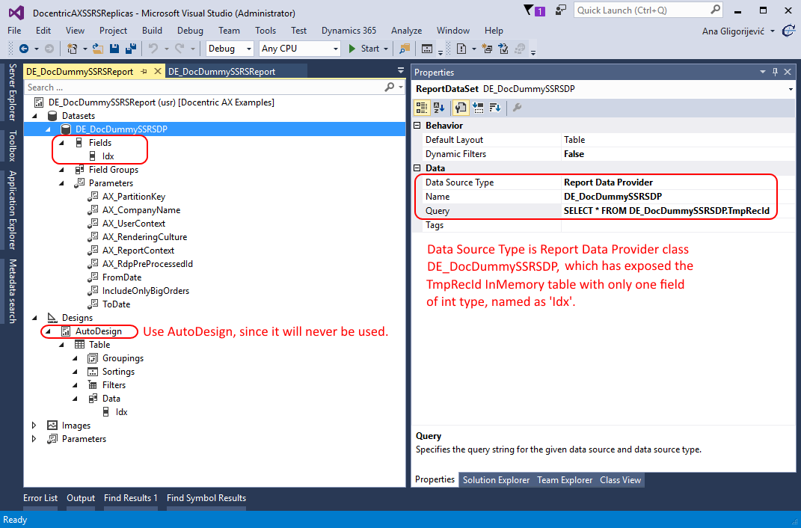Click the Start debugging button
The width and height of the screenshot is (801, 528).
[x=364, y=49]
